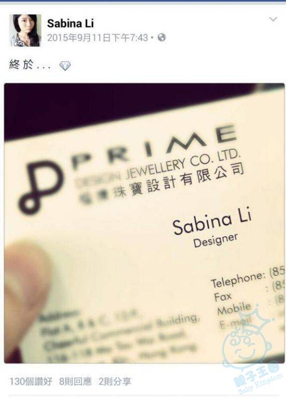This screenshot has width=286, height=398.
Task: View the 2則分享 shares
Action: 115,381
